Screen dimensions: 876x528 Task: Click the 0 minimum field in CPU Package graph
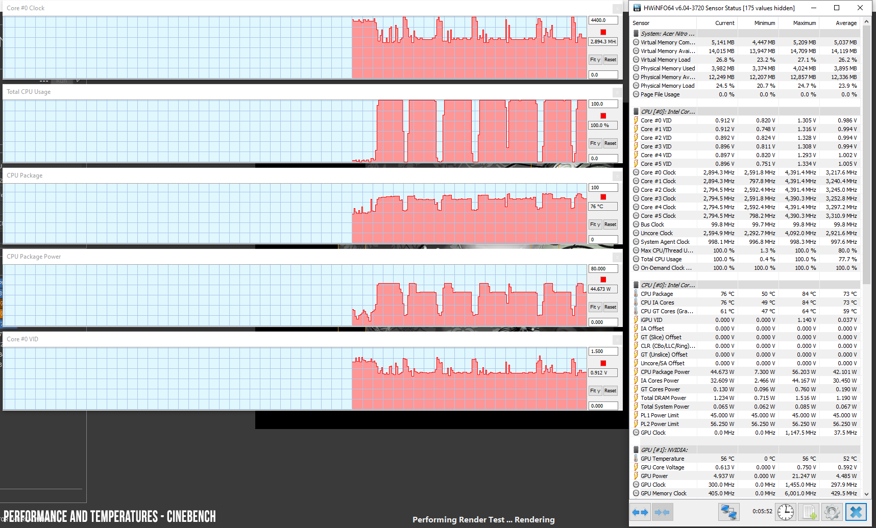pyautogui.click(x=603, y=239)
